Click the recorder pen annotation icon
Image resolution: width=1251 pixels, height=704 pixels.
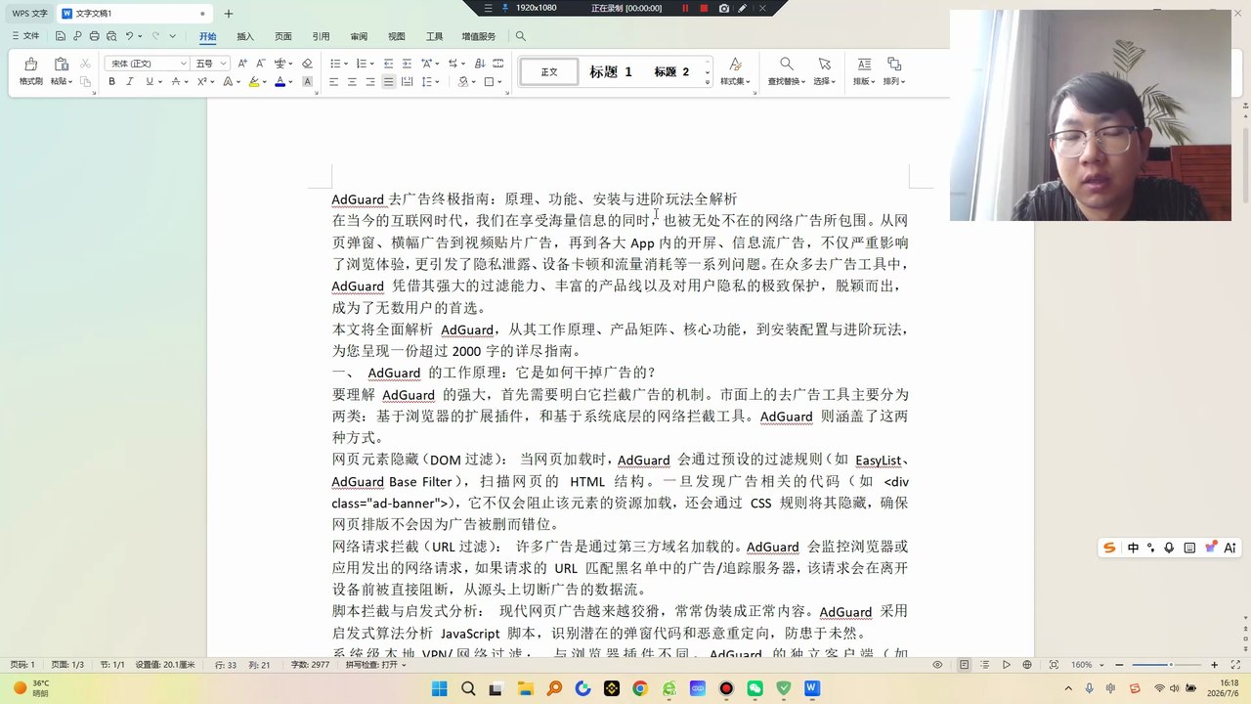743,8
